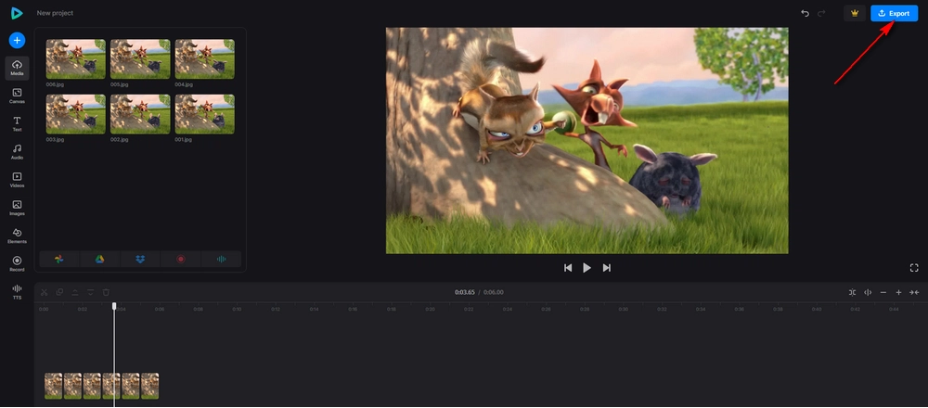Image resolution: width=928 pixels, height=408 pixels.
Task: Click the app logo in the corner
Action: pyautogui.click(x=17, y=13)
